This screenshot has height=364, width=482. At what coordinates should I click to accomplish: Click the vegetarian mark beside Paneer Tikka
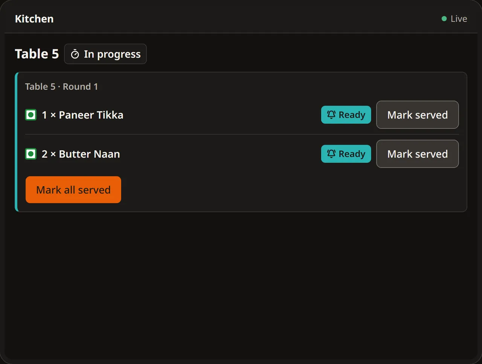[31, 115]
